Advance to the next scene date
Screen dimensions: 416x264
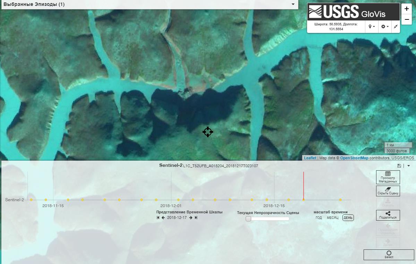(191, 218)
